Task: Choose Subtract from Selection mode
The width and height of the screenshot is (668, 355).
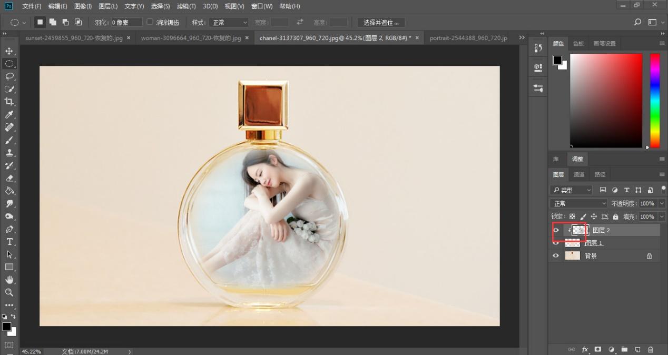Action: tap(65, 22)
